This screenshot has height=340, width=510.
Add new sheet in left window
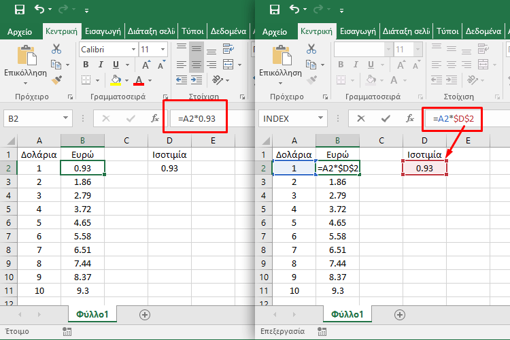145,315
